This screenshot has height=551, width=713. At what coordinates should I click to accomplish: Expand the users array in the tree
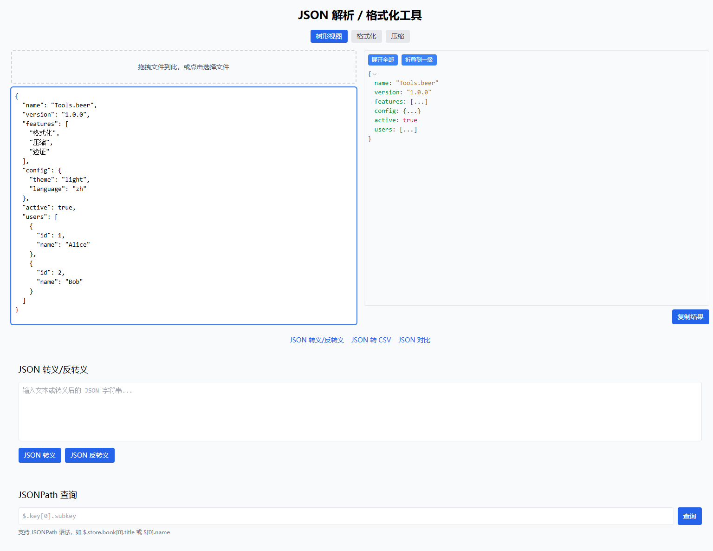(408, 129)
